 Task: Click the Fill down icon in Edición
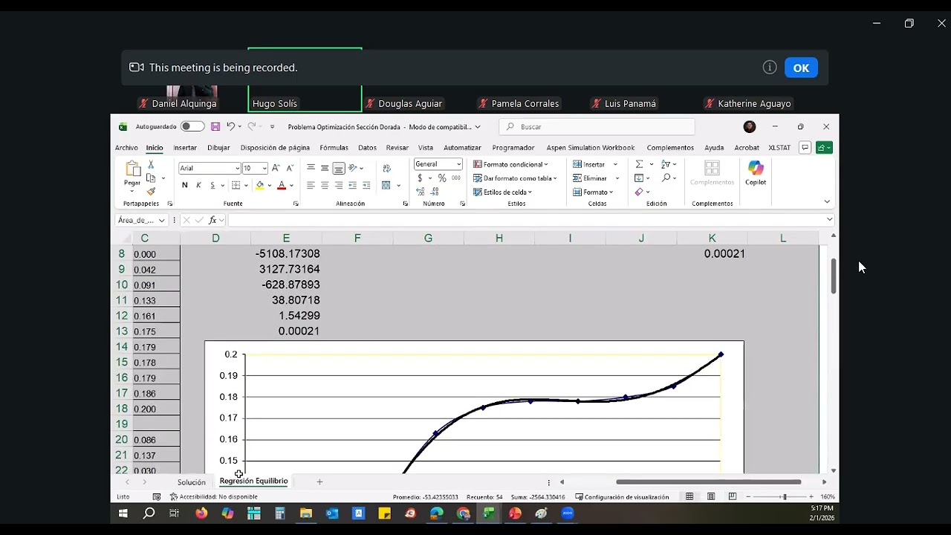click(x=639, y=178)
